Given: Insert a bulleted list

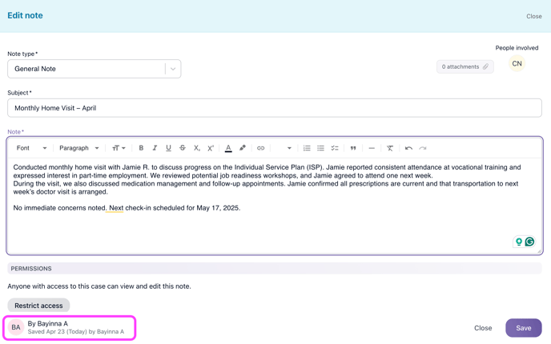Looking at the screenshot, I should coord(320,148).
